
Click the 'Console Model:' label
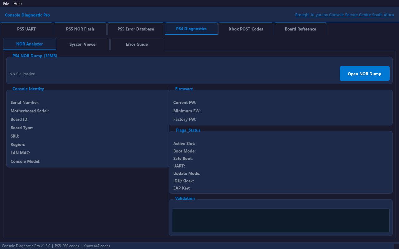(26, 161)
